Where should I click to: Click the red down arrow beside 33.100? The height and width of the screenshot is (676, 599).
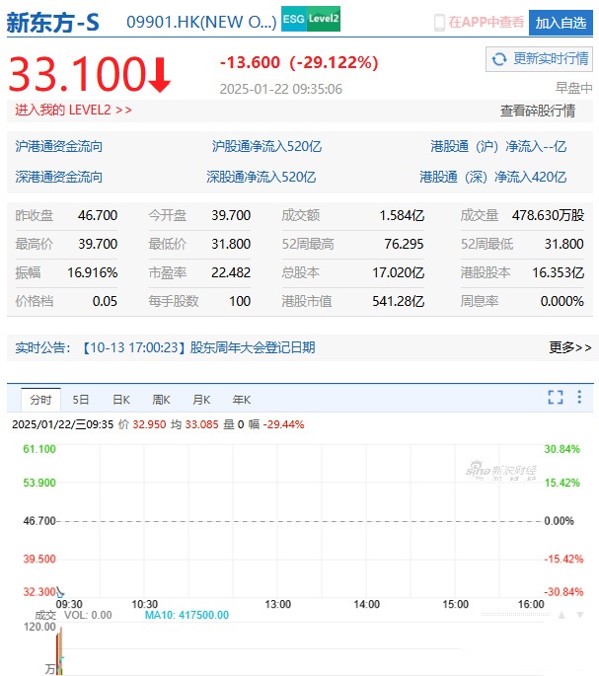pos(160,75)
